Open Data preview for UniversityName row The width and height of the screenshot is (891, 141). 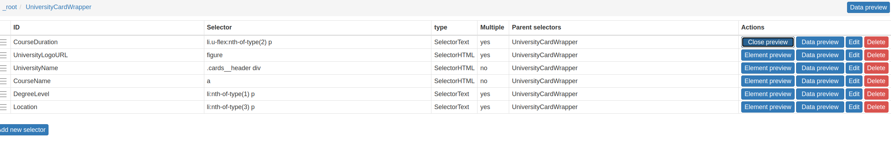[x=820, y=68]
